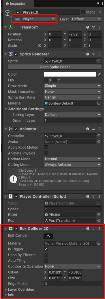
Task: Open the Inspector panel options menu
Action: point(102,4)
